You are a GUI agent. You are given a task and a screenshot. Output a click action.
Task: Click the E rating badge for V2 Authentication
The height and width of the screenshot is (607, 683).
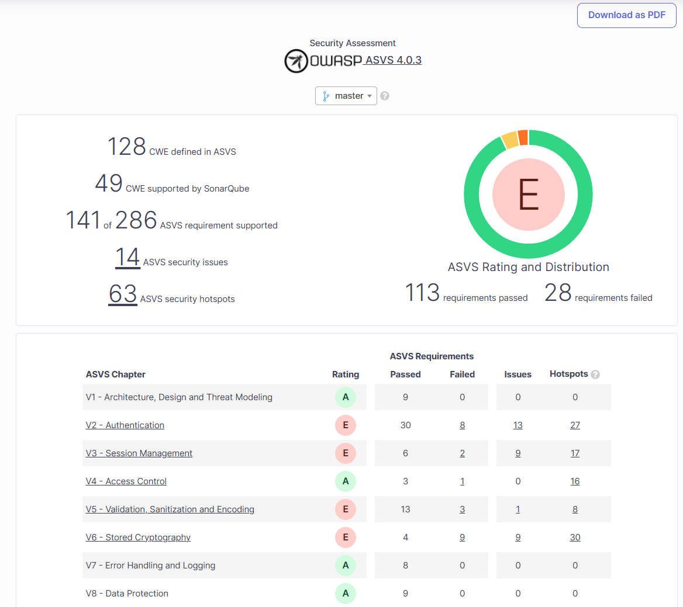pos(346,425)
